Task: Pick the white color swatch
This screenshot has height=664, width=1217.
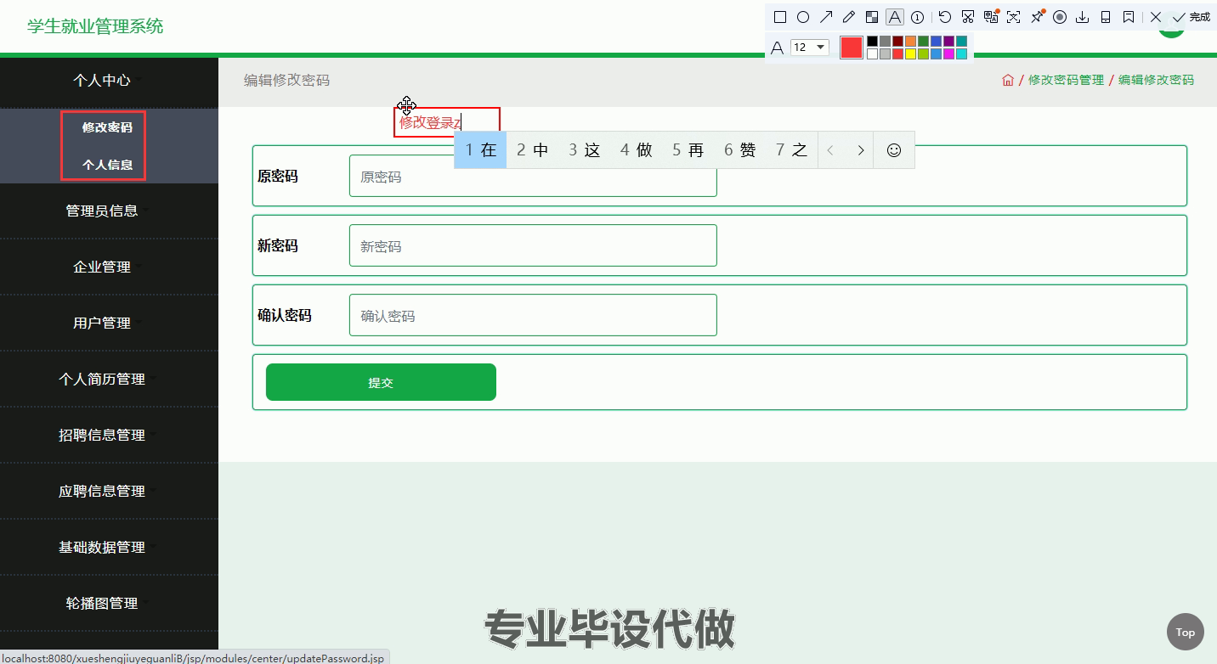Action: click(872, 53)
